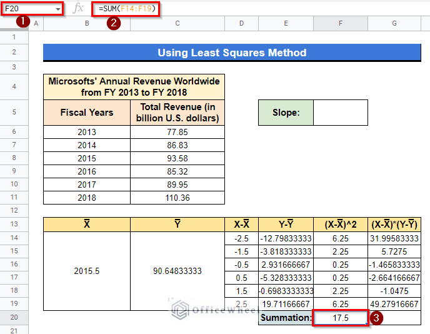Viewport: 430px width, 334px height.
Task: Click the 'Summation:' label cell
Action: 286,318
